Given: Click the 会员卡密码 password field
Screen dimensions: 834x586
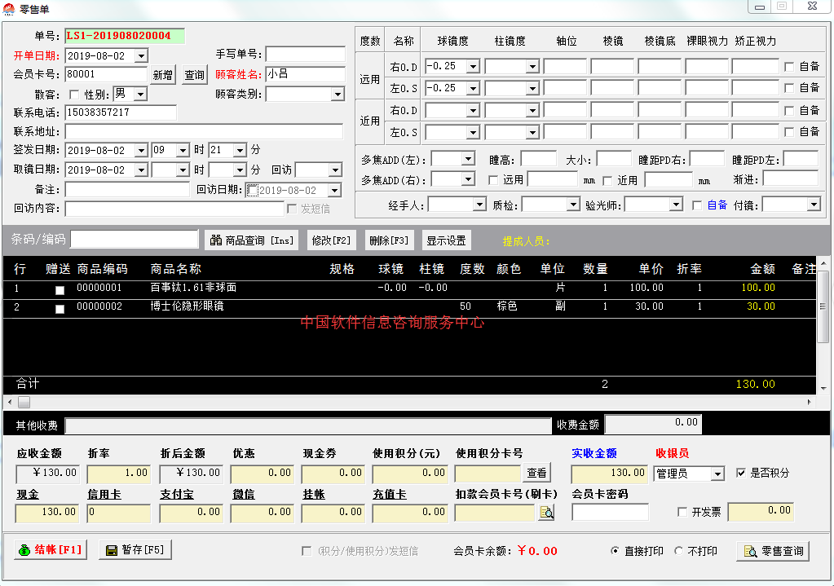Looking at the screenshot, I should pos(610,512).
